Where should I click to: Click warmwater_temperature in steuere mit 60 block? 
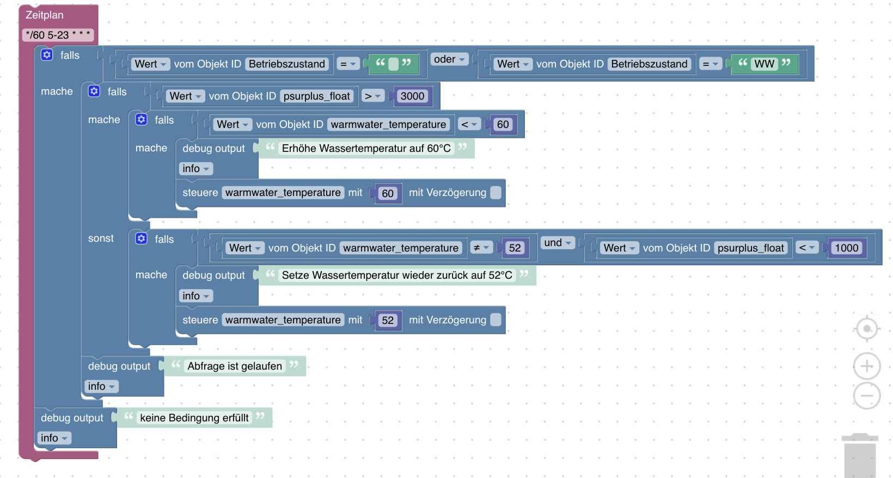pos(283,193)
